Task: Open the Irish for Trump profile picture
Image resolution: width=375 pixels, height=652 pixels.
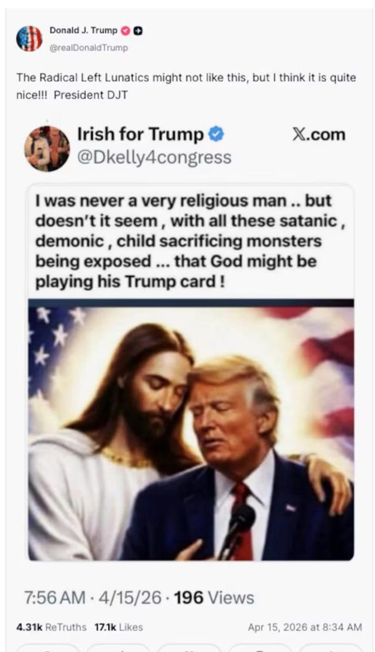Action: pyautogui.click(x=47, y=148)
